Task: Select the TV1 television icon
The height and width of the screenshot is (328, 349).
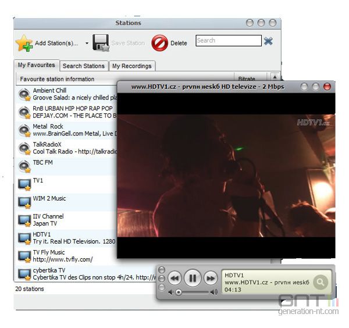Action: click(24, 185)
